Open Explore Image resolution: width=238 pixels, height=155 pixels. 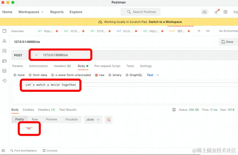76,12
